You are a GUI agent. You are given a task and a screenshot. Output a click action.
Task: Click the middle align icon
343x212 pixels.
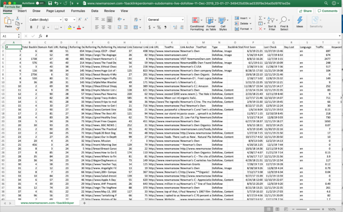click(x=103, y=20)
